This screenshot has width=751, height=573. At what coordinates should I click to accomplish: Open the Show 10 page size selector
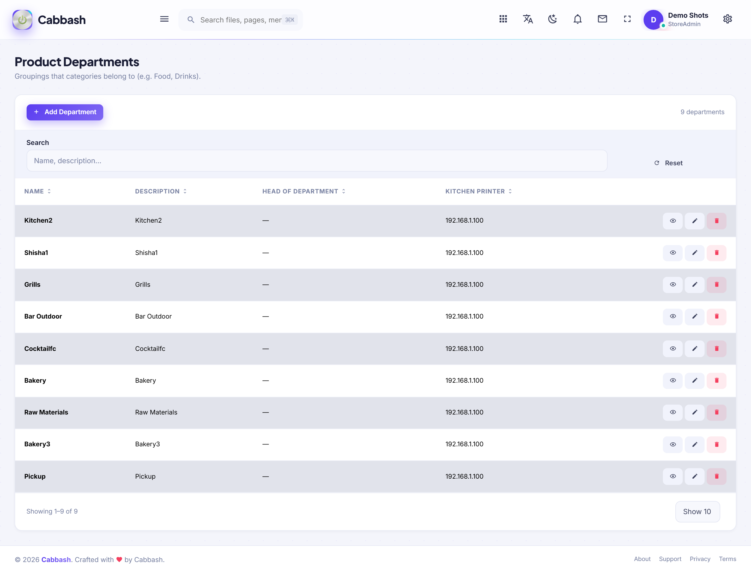coord(698,511)
